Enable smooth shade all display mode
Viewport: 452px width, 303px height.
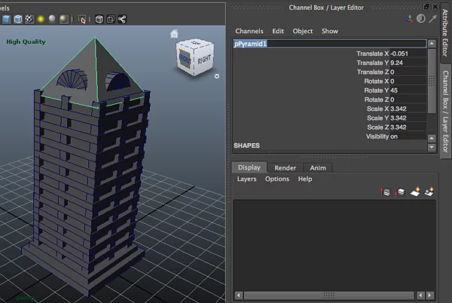click(x=6, y=20)
